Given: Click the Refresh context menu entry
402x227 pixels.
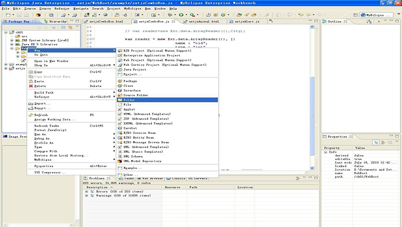Looking at the screenshot, I should click(x=40, y=115).
